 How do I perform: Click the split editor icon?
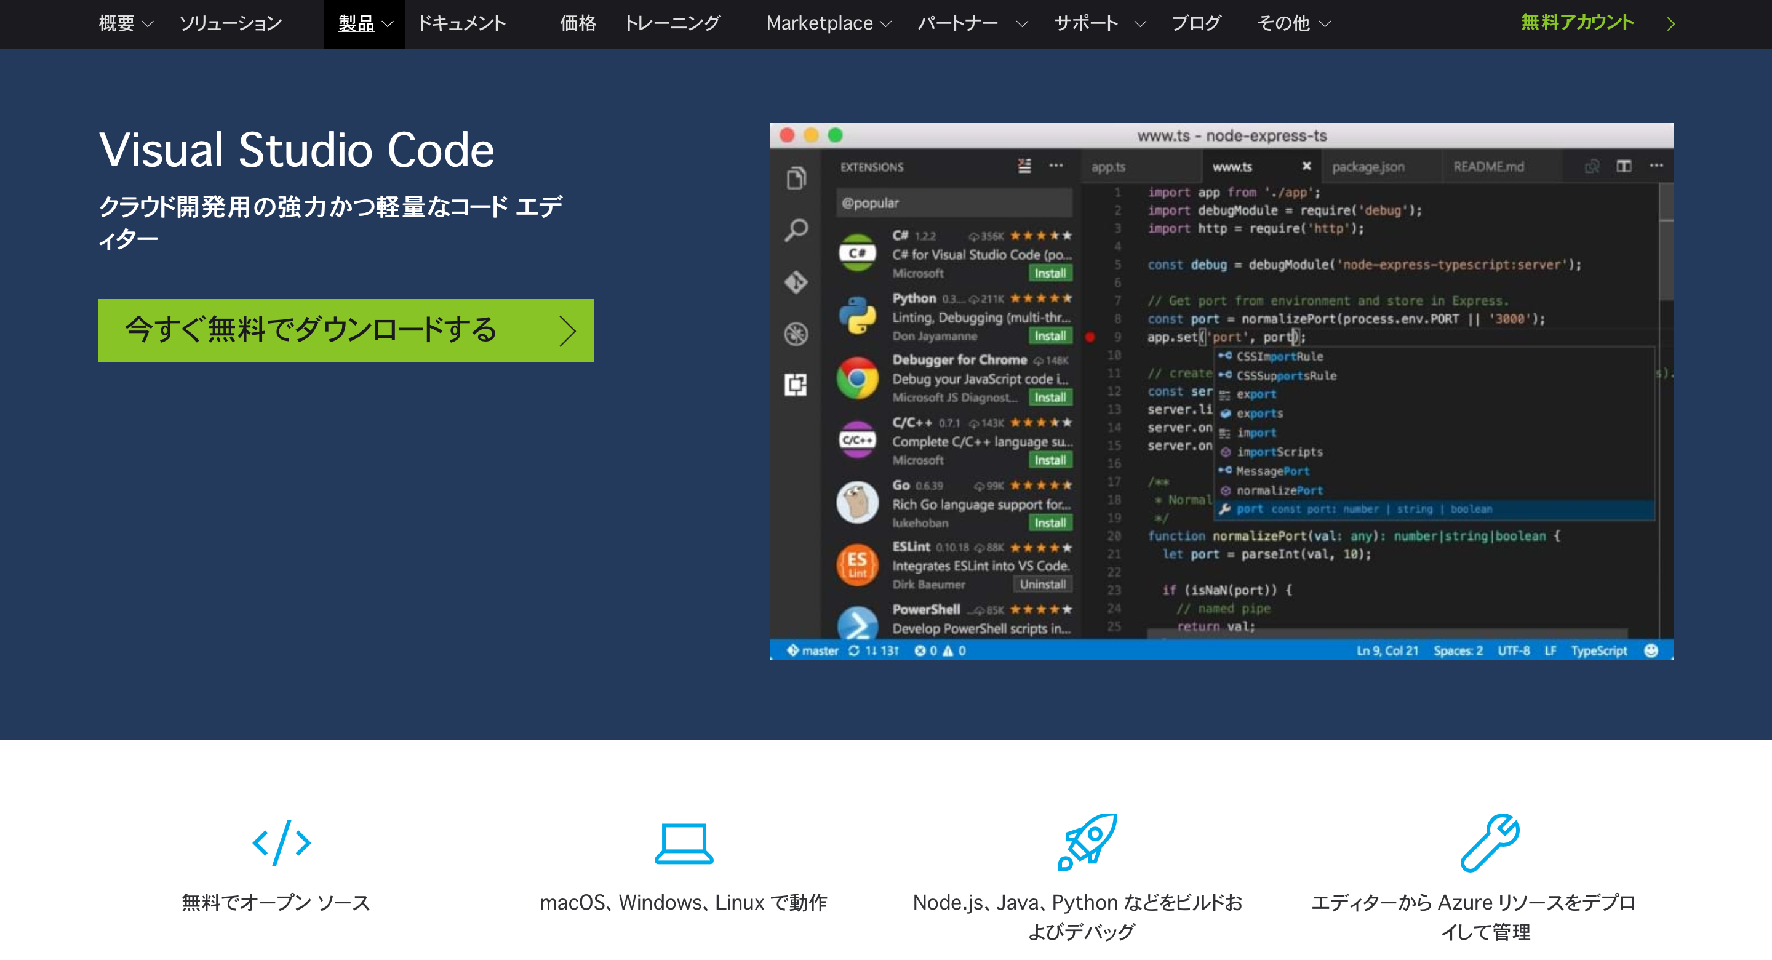[x=1624, y=166]
